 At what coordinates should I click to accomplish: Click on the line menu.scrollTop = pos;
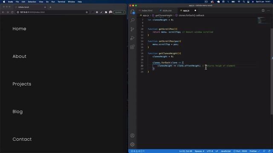point(166,44)
